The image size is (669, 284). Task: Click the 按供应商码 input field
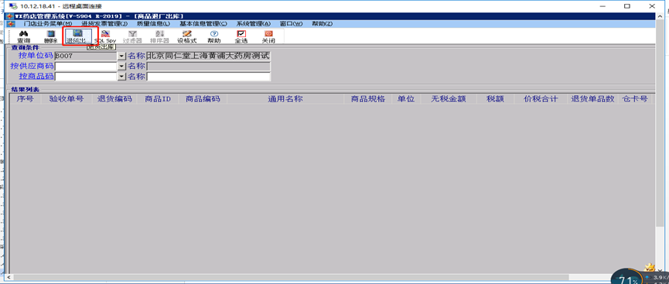click(x=86, y=67)
